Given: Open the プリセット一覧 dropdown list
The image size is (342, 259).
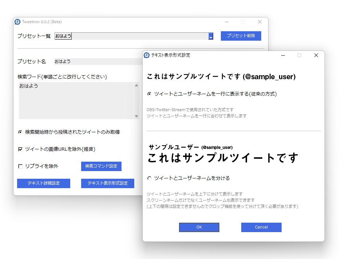Looking at the screenshot, I should coord(210,36).
